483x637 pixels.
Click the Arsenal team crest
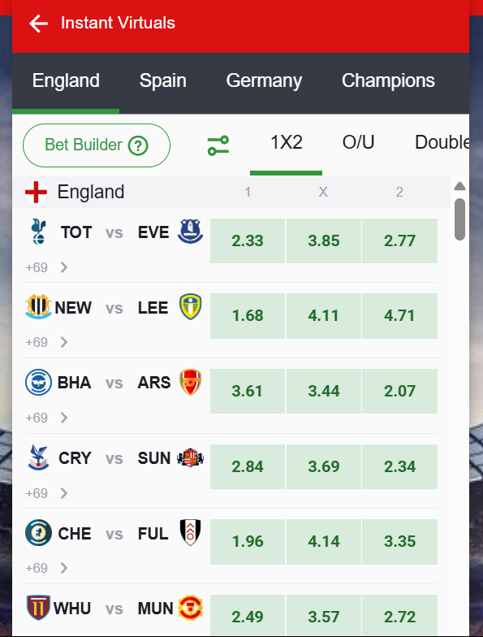tap(190, 382)
